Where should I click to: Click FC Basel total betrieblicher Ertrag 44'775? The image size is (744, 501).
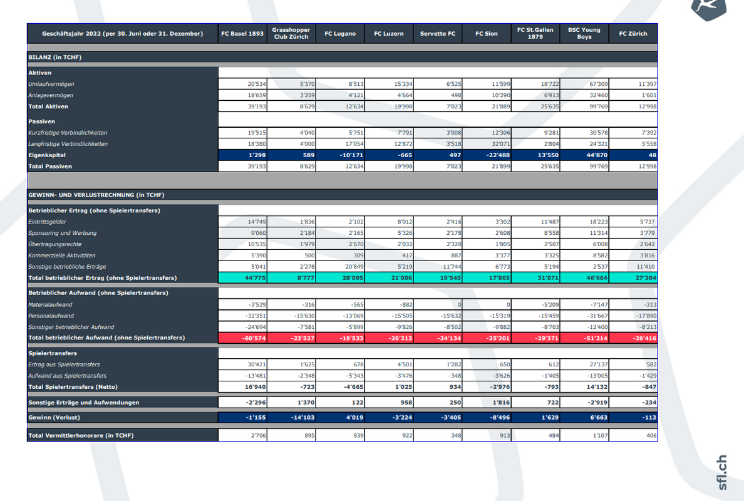242,278
